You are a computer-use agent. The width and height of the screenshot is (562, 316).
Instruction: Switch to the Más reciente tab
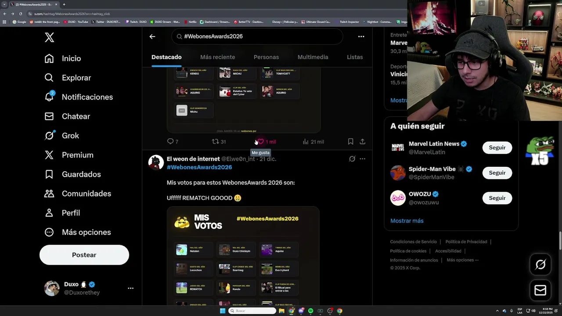(217, 57)
